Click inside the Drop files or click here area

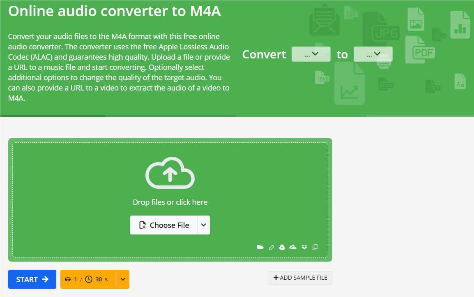tap(170, 202)
